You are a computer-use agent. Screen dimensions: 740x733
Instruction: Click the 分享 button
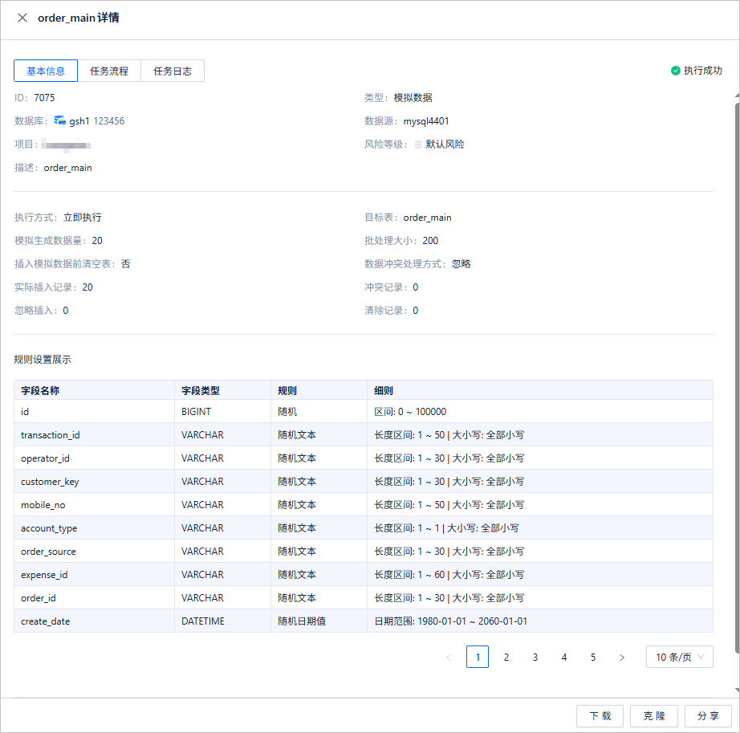(x=708, y=716)
